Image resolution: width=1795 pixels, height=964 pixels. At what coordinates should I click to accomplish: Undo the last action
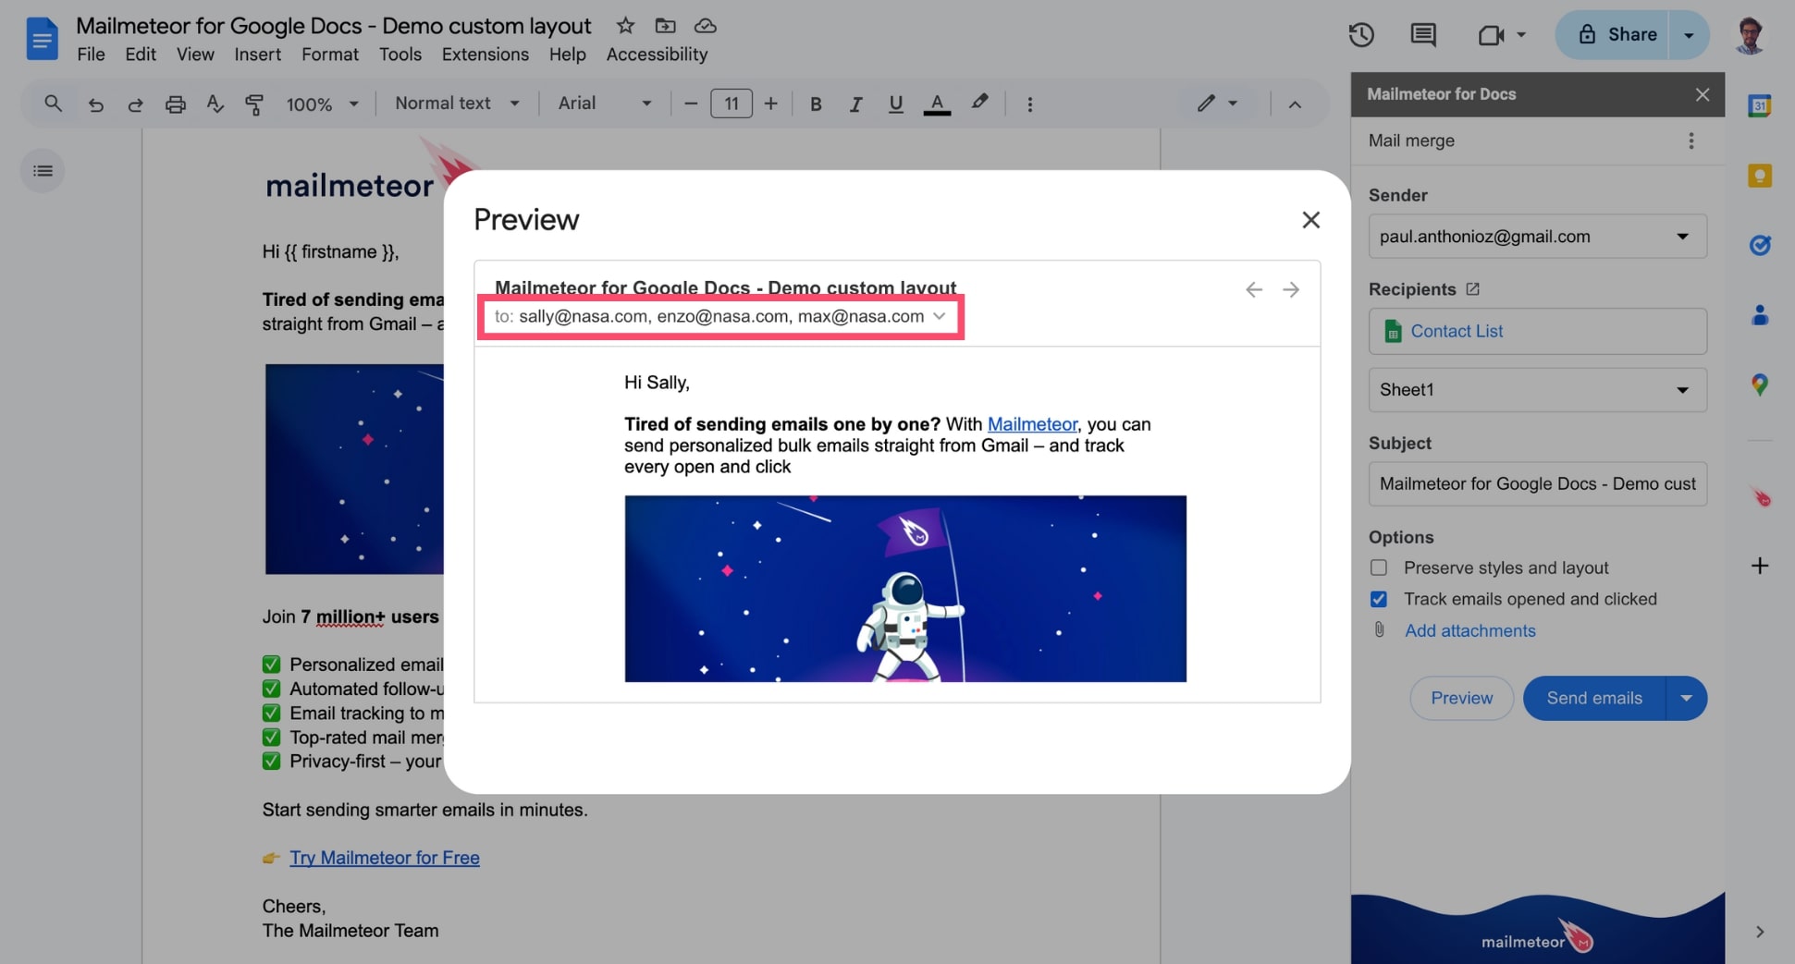[95, 104]
